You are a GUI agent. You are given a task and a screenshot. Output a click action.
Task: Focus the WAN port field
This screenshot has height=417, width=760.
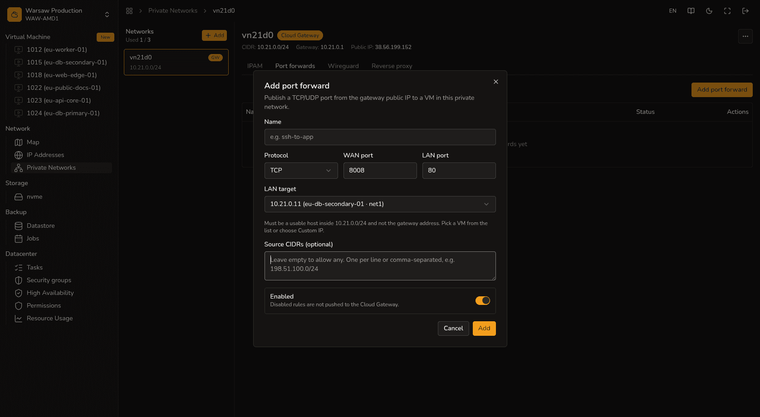(380, 171)
